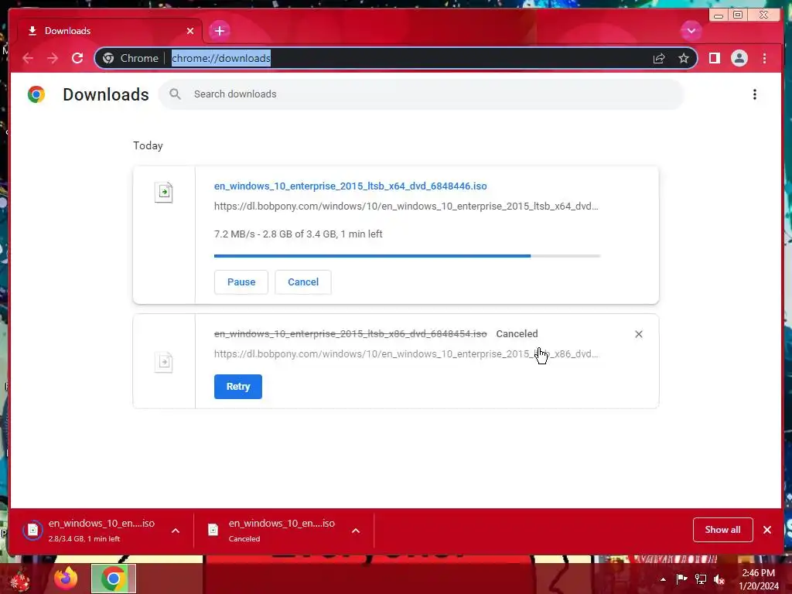Open the Downloads page more-actions menu
This screenshot has width=792, height=594.
coord(755,94)
